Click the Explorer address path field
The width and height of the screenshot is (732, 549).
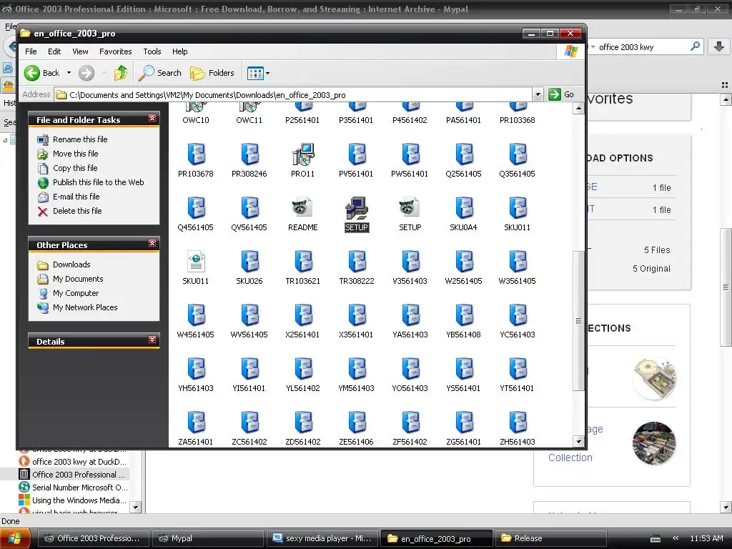pyautogui.click(x=293, y=95)
